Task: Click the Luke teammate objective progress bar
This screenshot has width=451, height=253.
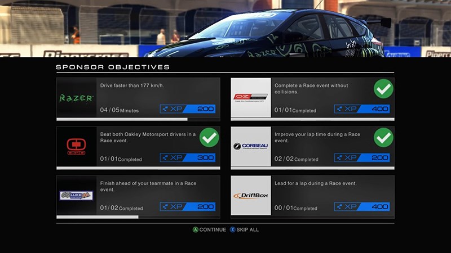Action: click(x=138, y=217)
